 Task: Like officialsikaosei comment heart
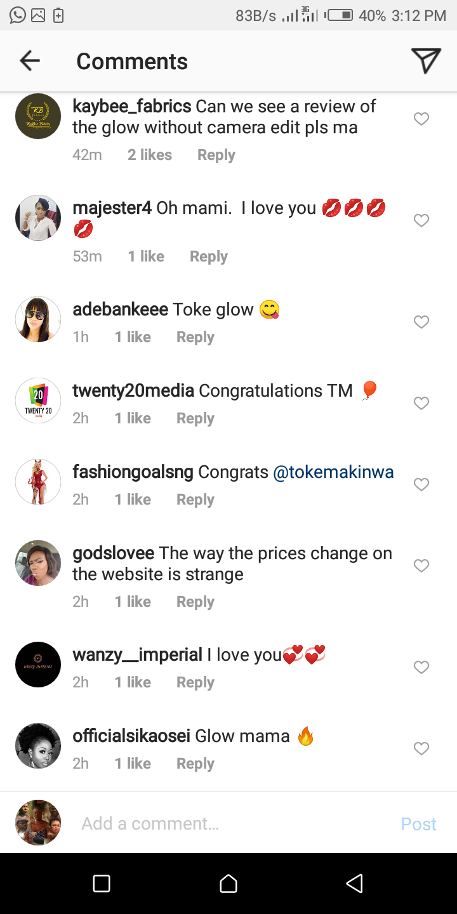[x=421, y=748]
